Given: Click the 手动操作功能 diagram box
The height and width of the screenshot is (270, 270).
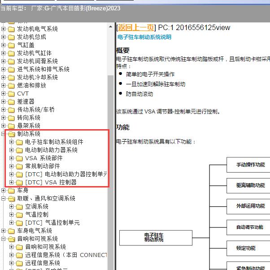Looking at the screenshot, I should click(x=248, y=165).
